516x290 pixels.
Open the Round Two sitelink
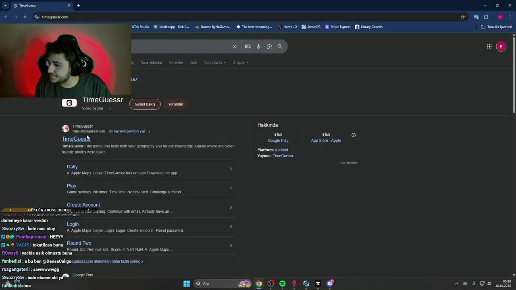click(79, 243)
